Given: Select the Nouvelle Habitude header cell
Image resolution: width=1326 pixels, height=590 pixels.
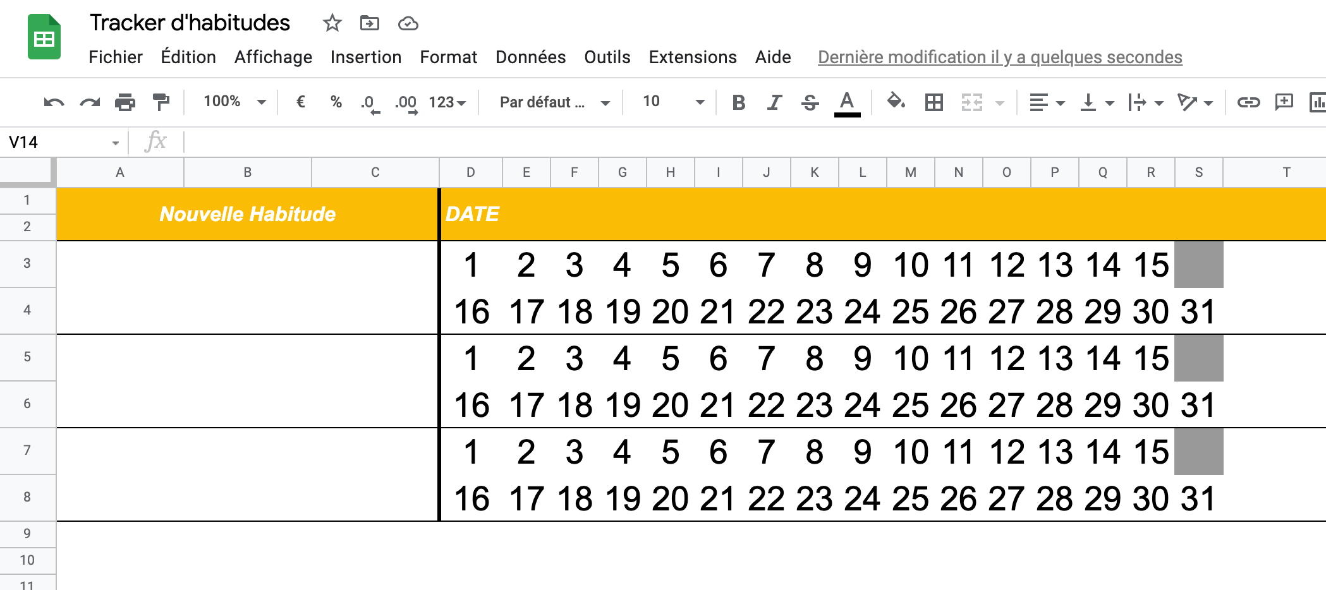Looking at the screenshot, I should [248, 214].
